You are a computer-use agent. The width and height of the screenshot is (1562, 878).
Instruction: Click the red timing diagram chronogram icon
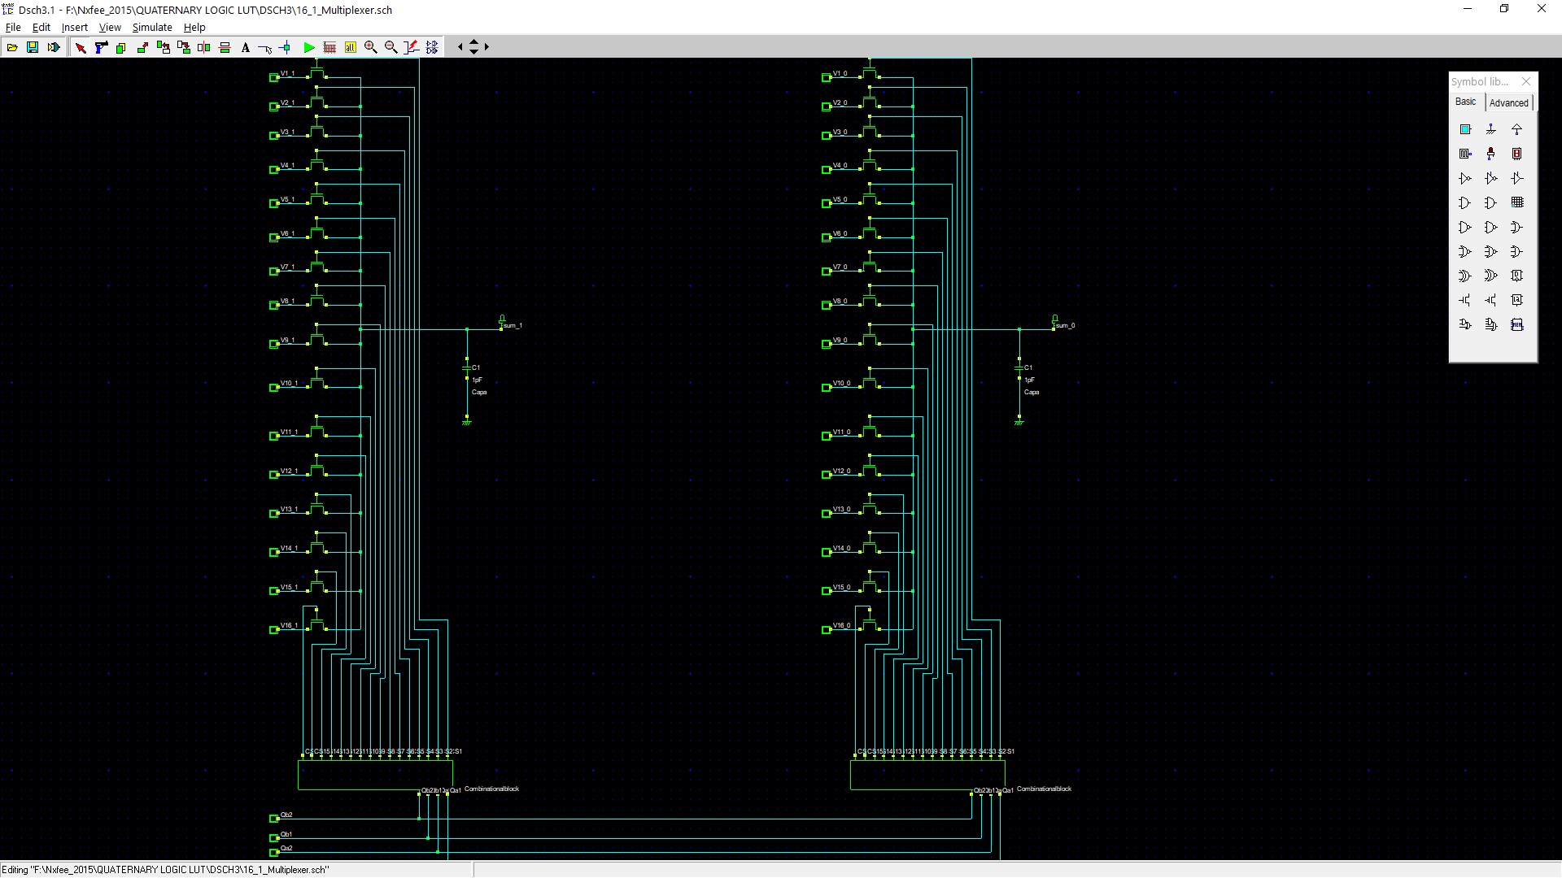point(329,47)
